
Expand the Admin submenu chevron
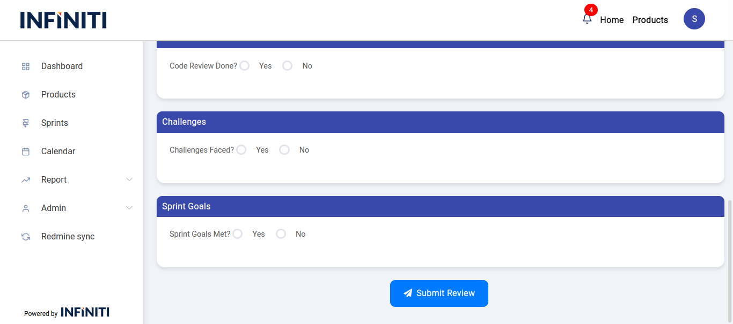click(129, 208)
